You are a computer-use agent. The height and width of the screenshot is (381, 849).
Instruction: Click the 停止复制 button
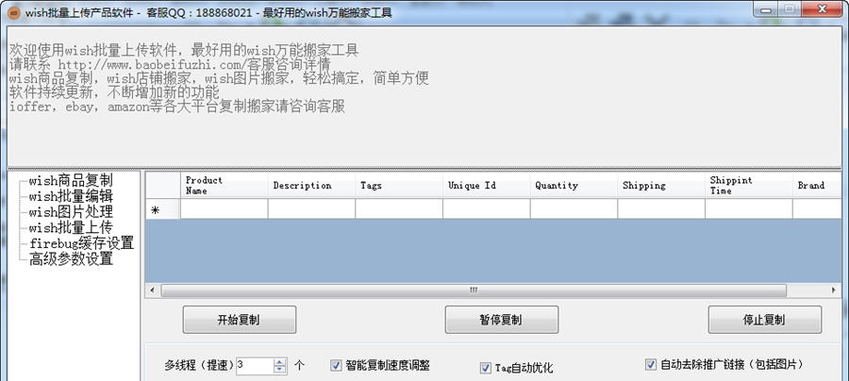coord(764,320)
